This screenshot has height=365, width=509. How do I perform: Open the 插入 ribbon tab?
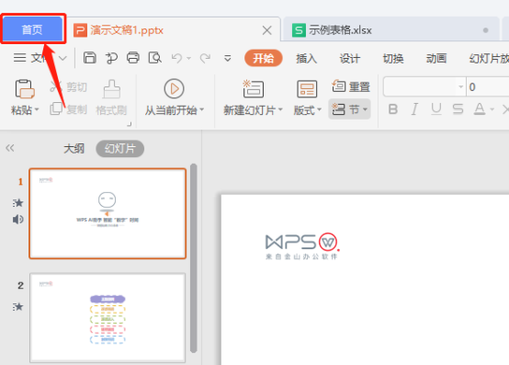coord(306,59)
